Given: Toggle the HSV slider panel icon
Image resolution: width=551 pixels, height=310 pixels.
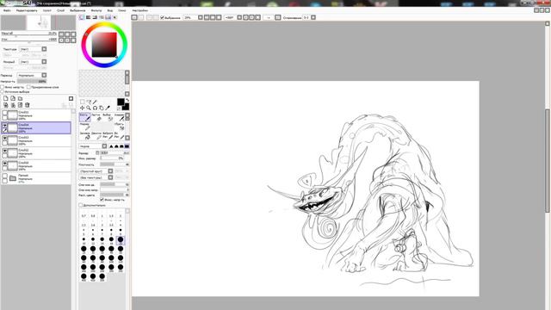Looking at the screenshot, I should (95, 17).
